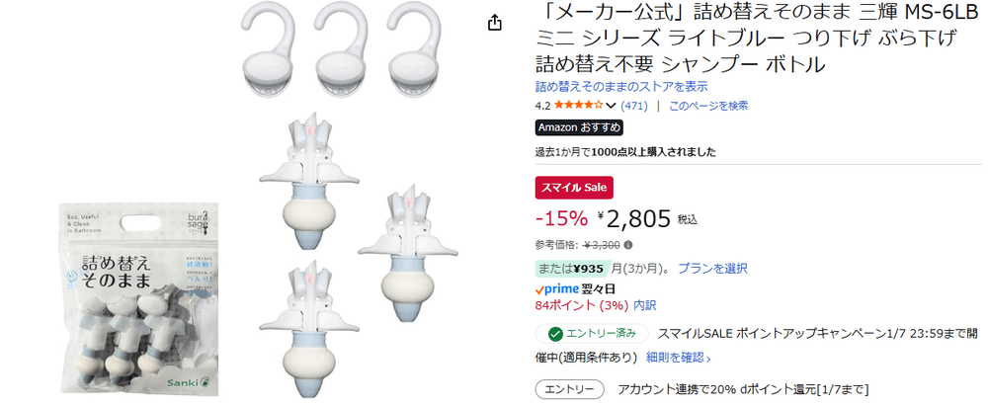Click このページを検索 link

708,106
